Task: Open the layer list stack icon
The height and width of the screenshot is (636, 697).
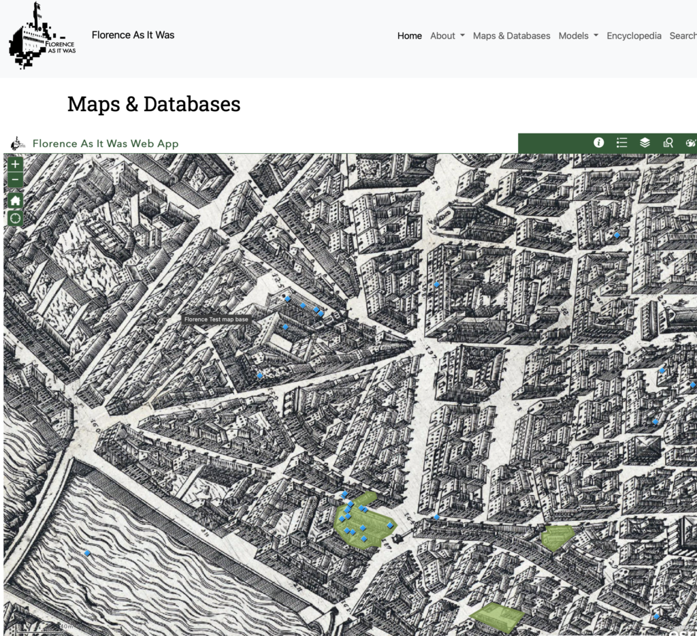Action: (645, 143)
